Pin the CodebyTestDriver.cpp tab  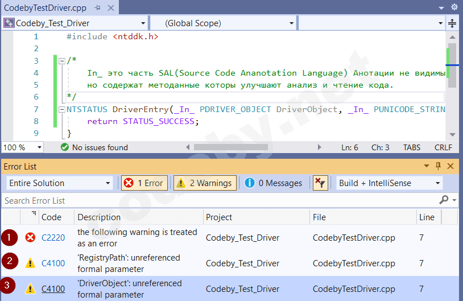[98, 7]
